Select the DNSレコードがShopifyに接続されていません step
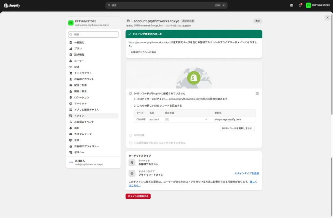The image size is (333, 218). (159, 93)
